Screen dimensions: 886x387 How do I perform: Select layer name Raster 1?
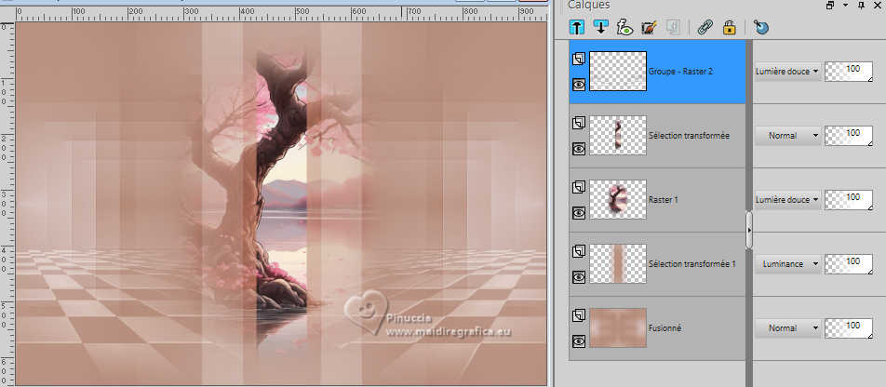coord(664,200)
